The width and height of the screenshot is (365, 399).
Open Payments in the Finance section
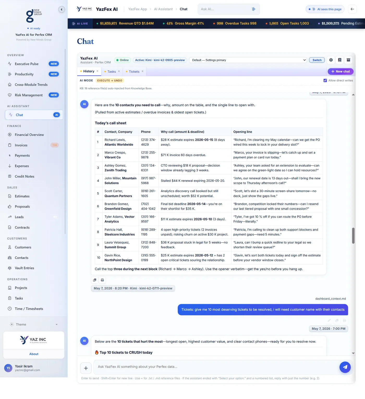point(34,156)
